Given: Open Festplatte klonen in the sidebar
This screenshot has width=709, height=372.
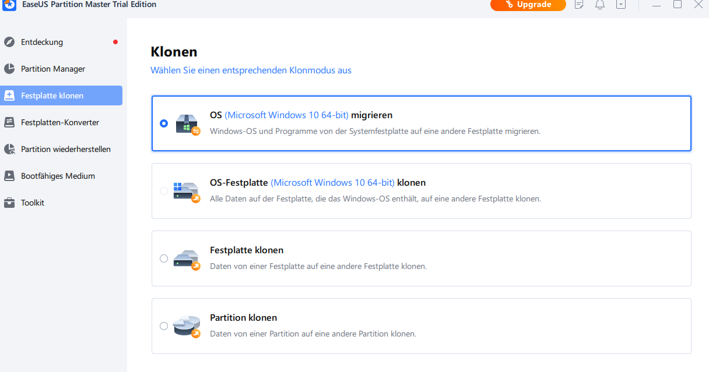Looking at the screenshot, I should point(61,95).
